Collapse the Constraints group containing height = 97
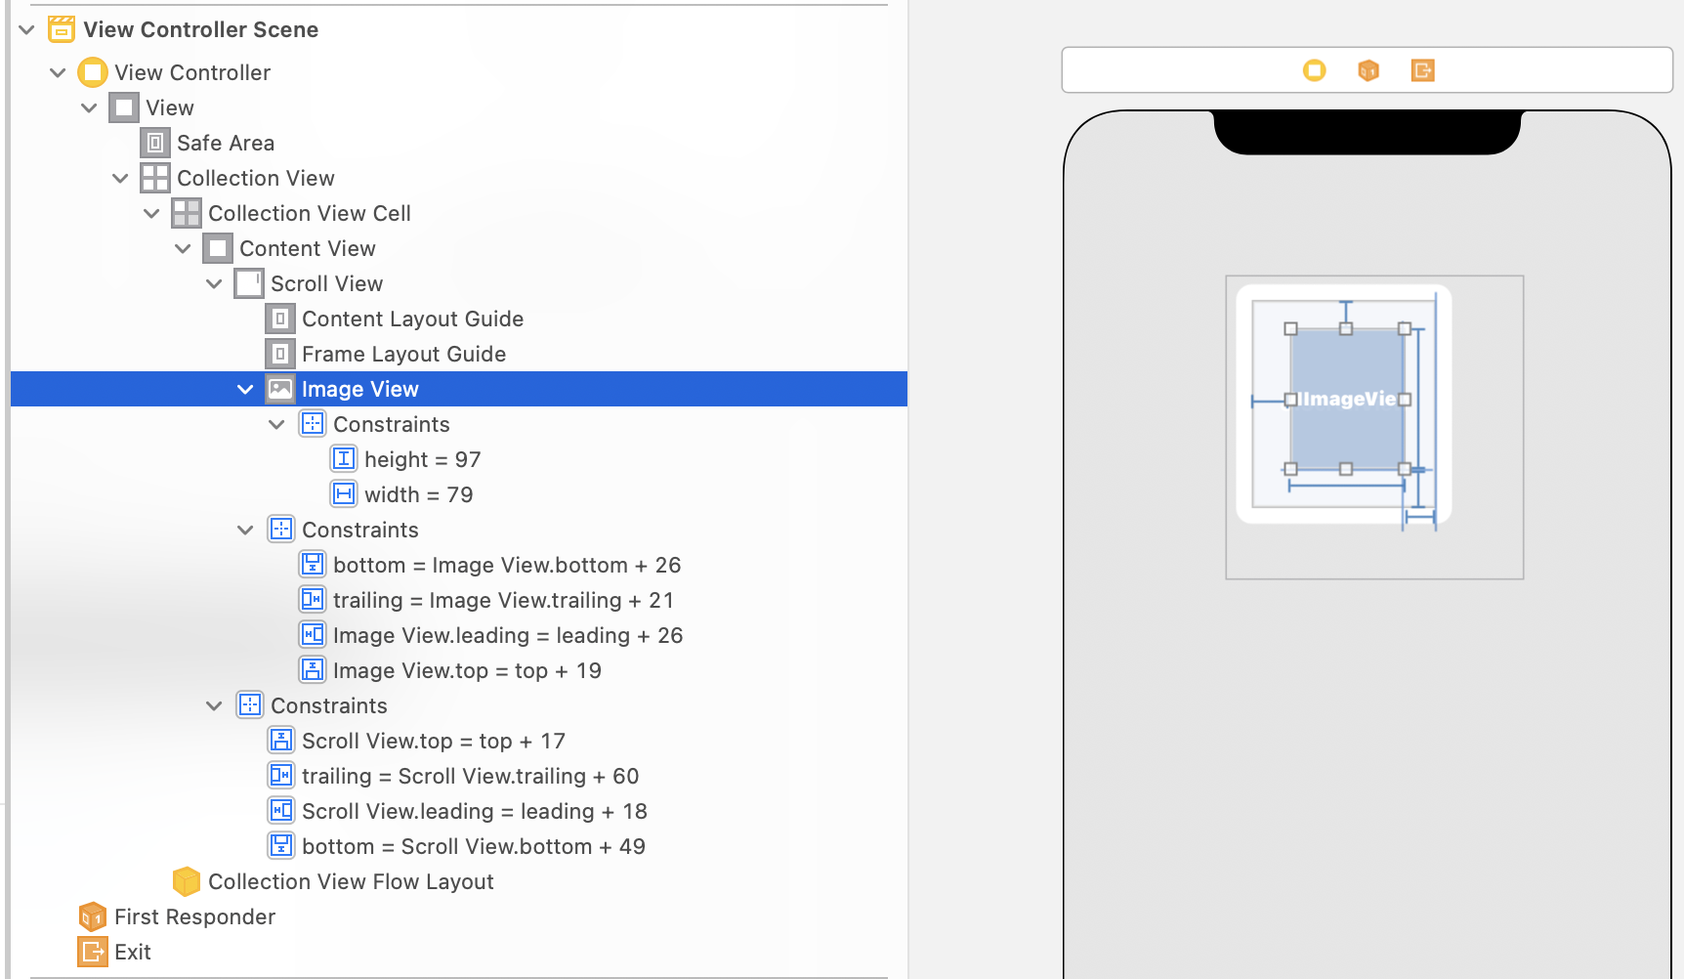The width and height of the screenshot is (1684, 979). click(x=277, y=425)
